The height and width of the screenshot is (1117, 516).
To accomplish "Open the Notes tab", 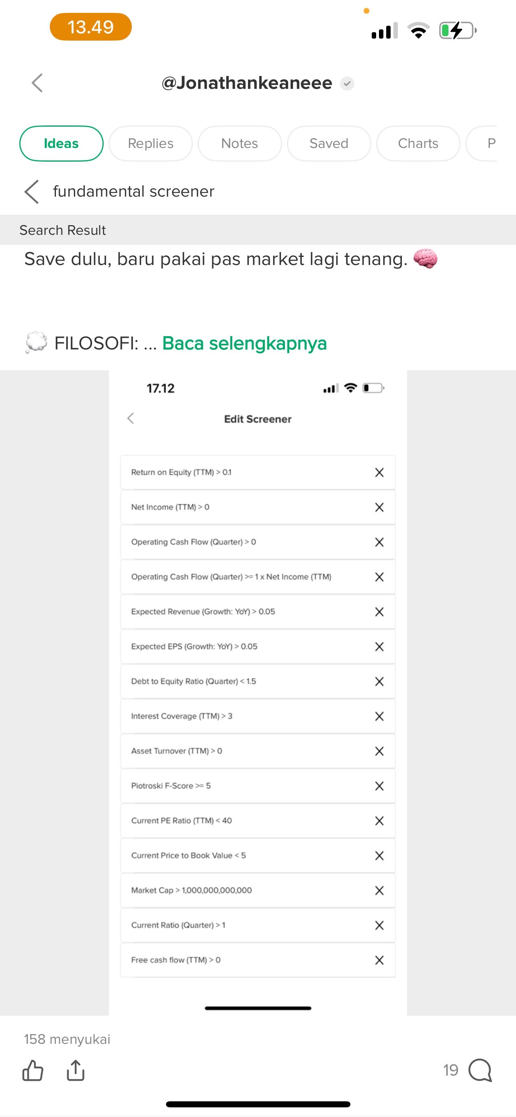I will pos(240,144).
